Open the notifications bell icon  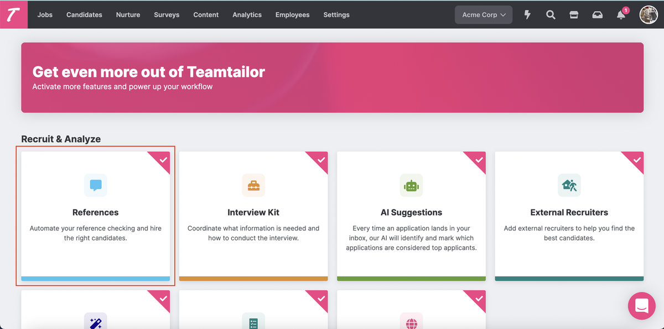click(x=621, y=15)
